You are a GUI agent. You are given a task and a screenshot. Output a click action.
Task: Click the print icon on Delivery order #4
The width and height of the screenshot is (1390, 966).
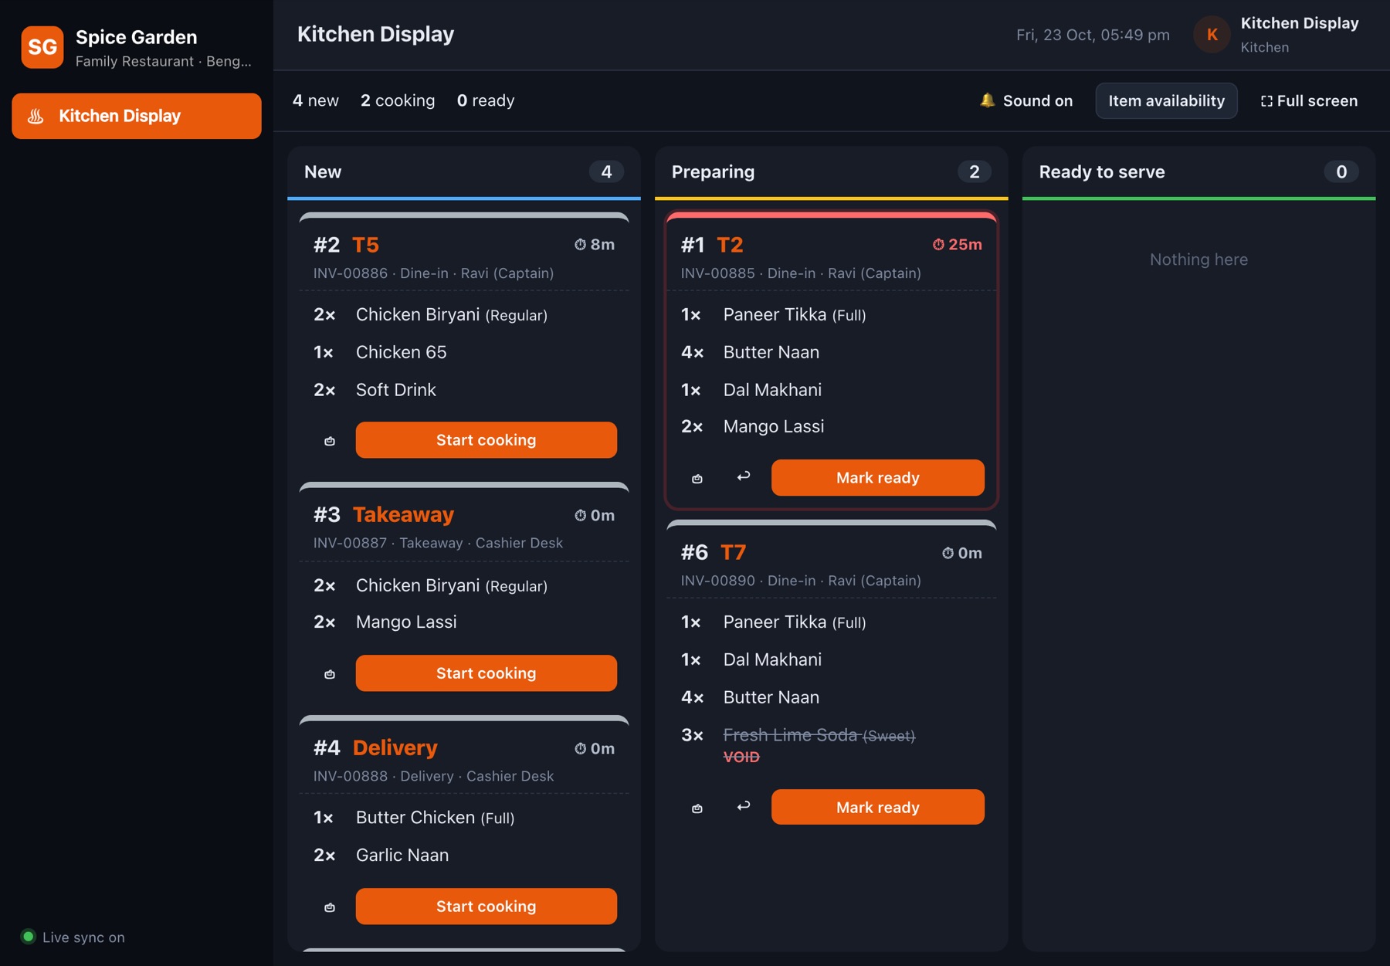tap(330, 907)
